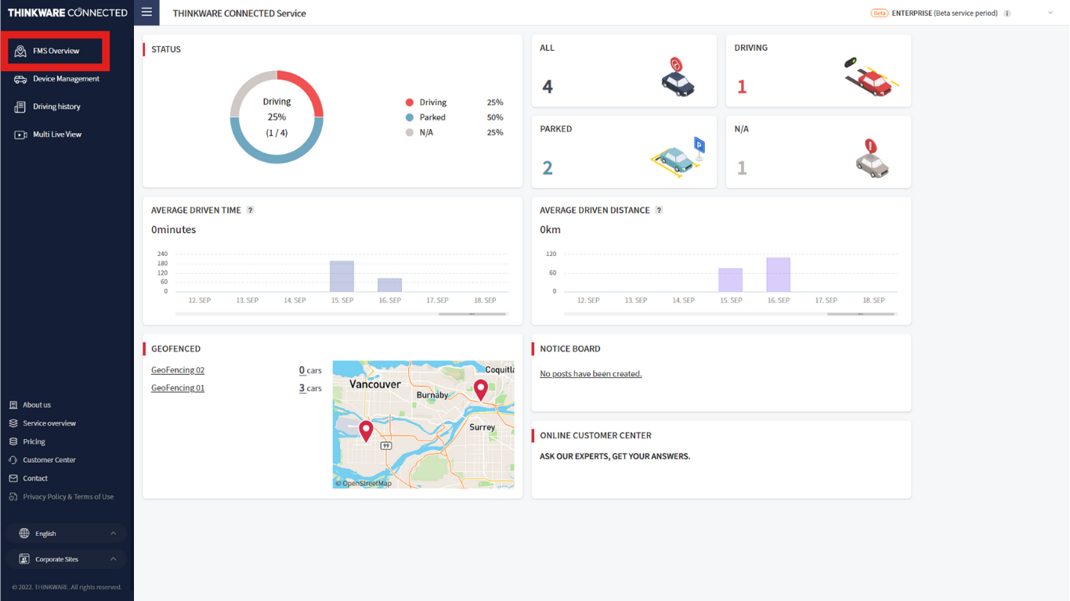The image size is (1070, 601).
Task: Click the FMS Overview map-pin icon
Action: pos(20,51)
